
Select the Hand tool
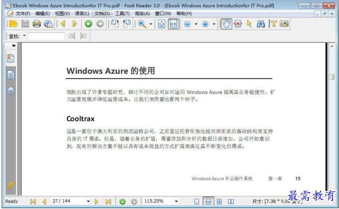pos(227,24)
